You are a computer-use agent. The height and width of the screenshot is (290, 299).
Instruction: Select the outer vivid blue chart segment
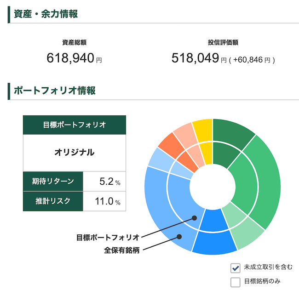(214, 243)
